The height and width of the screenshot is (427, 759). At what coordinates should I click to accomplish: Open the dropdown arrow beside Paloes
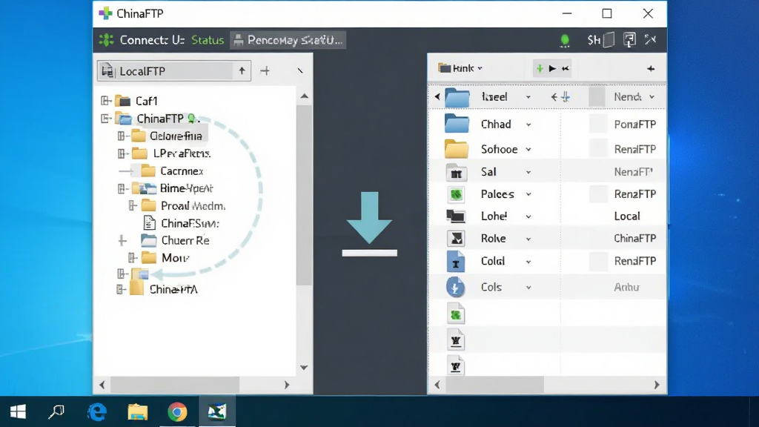pos(528,195)
